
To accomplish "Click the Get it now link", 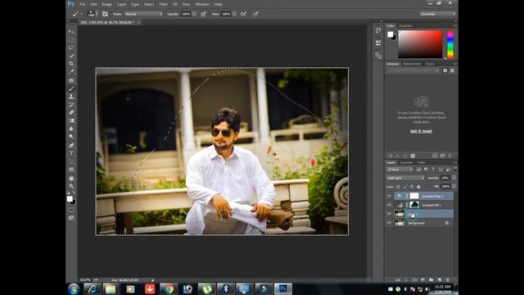I will (421, 131).
